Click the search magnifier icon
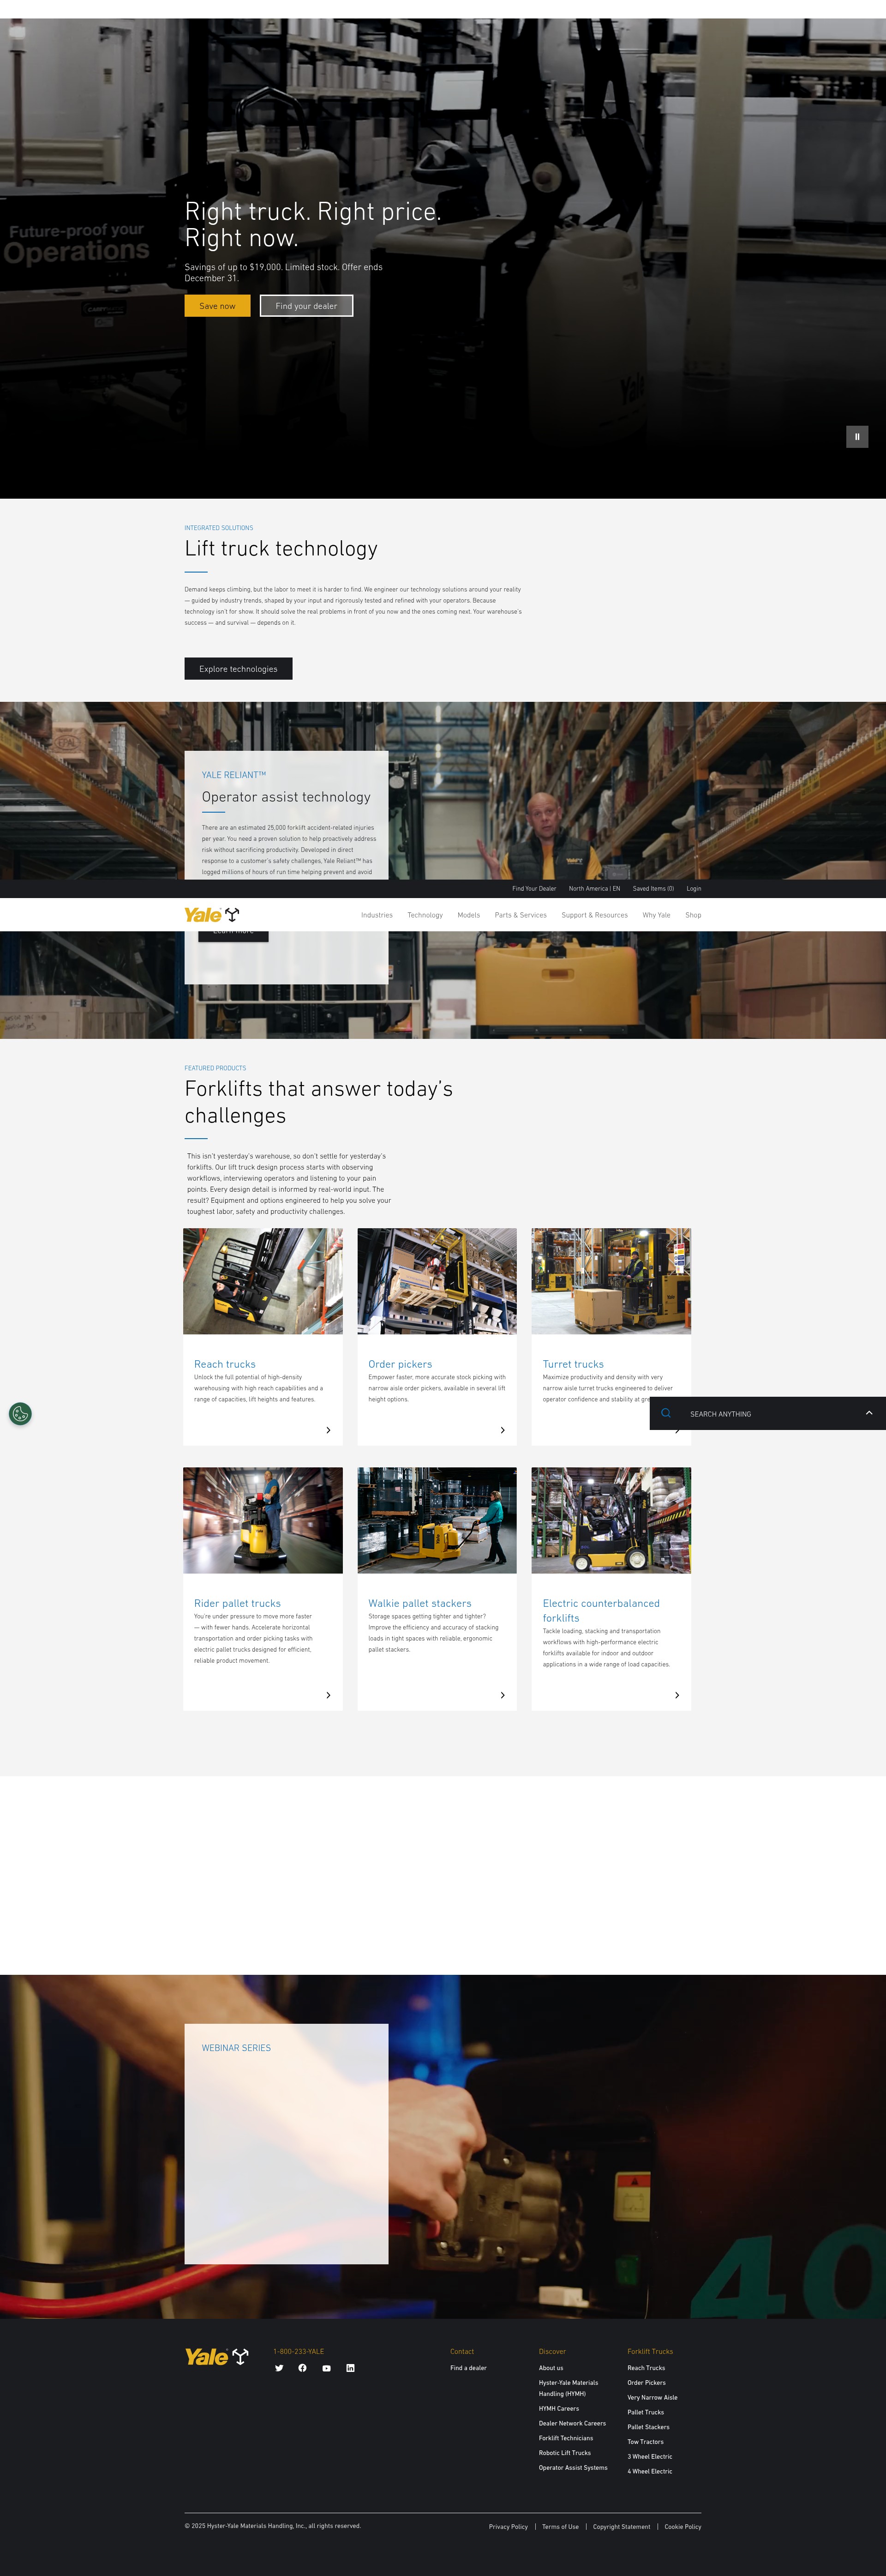The height and width of the screenshot is (2576, 886). [x=666, y=1413]
